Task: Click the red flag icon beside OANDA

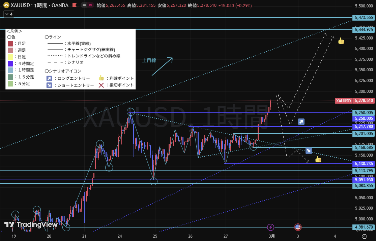Action: pos(75,5)
